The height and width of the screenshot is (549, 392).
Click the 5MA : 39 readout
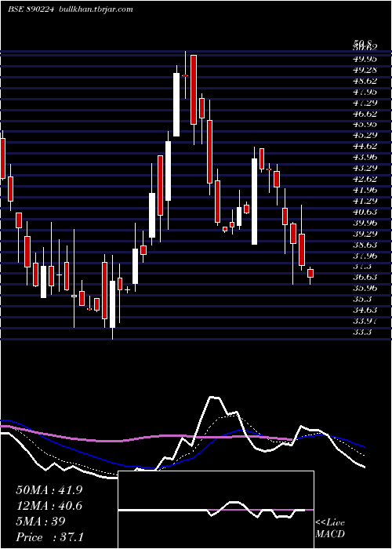41,522
